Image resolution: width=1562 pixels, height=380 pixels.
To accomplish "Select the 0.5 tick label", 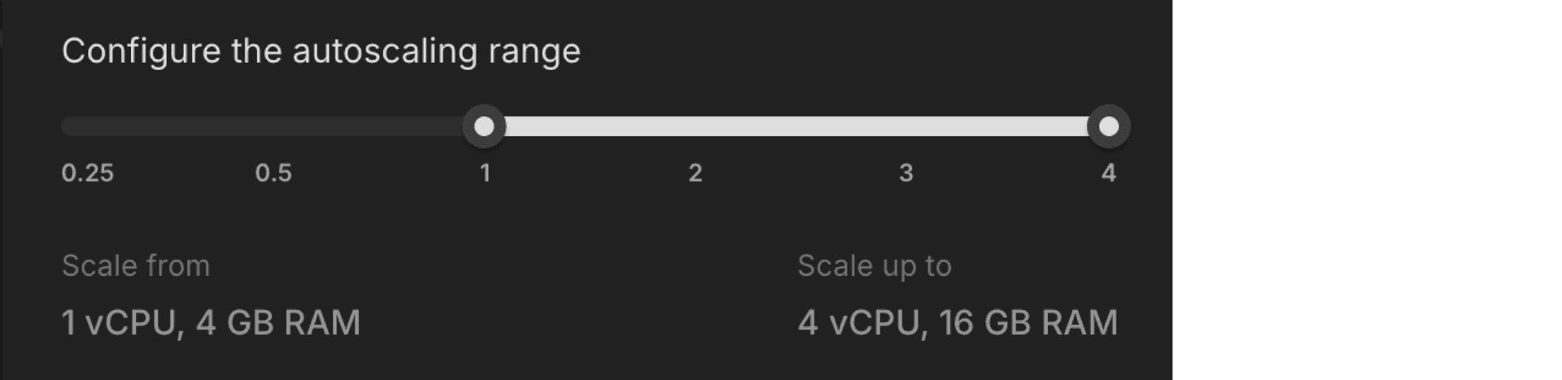I will tap(273, 173).
